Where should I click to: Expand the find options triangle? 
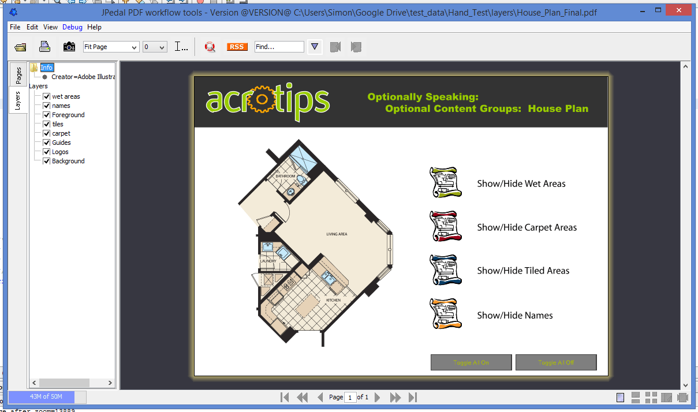click(315, 47)
